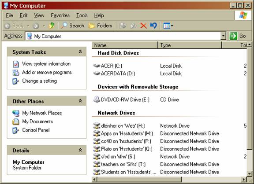Open My Network Places link
The image size is (254, 184).
42,113
